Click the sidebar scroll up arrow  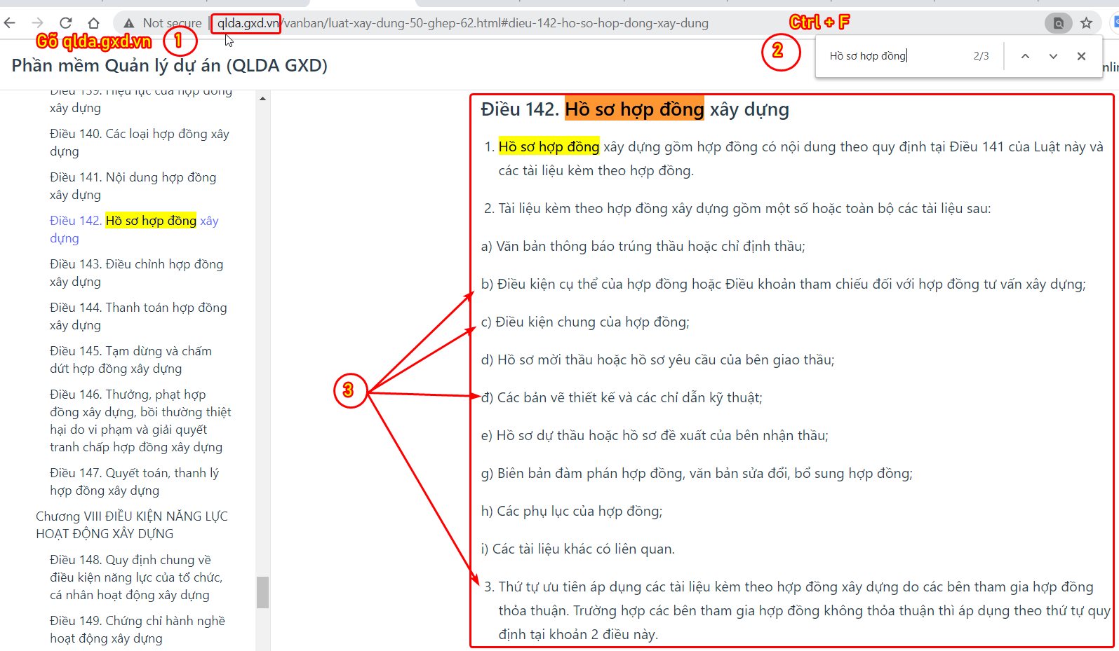pyautogui.click(x=262, y=99)
